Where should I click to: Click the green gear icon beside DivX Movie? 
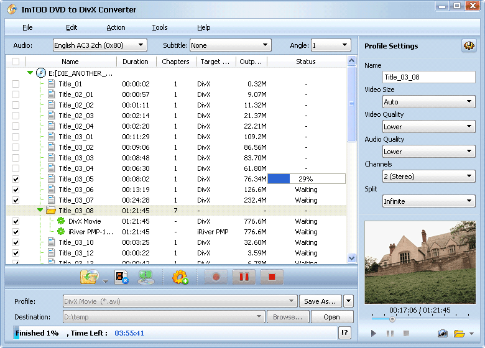(61, 221)
